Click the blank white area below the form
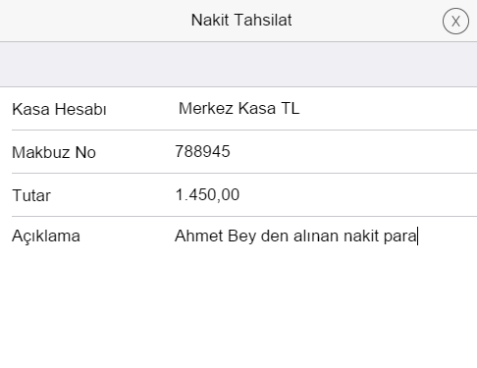The height and width of the screenshot is (368, 477). [238, 307]
